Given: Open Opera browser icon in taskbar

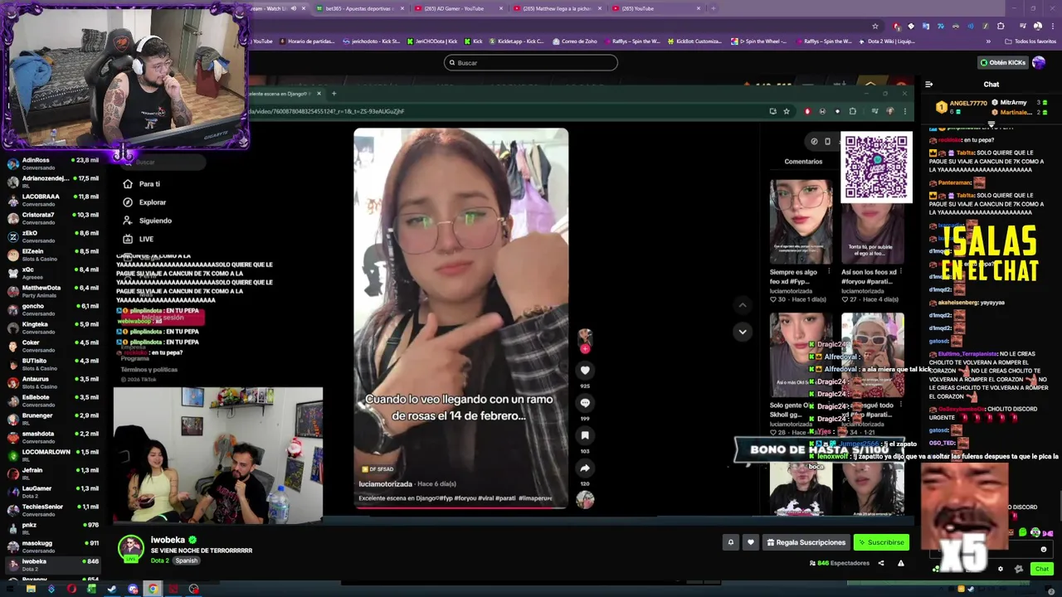Looking at the screenshot, I should point(71,590).
